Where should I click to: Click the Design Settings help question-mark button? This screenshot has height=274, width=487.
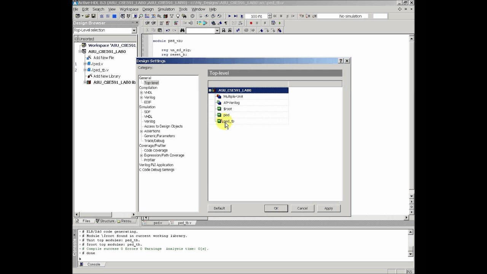pos(341,61)
